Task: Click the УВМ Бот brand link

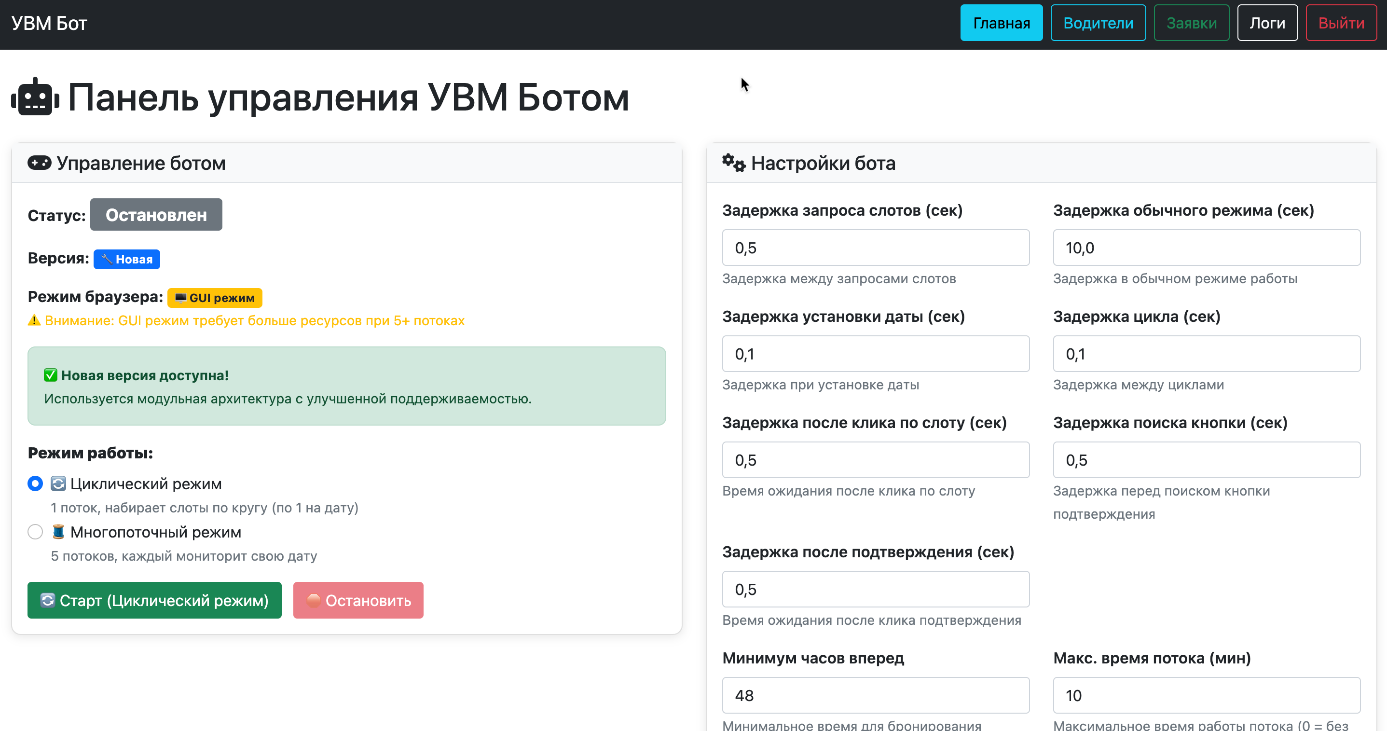Action: (x=49, y=23)
